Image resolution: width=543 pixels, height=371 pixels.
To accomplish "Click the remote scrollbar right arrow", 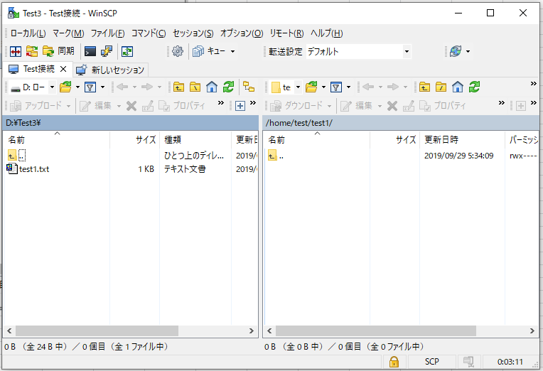I will coord(532,330).
